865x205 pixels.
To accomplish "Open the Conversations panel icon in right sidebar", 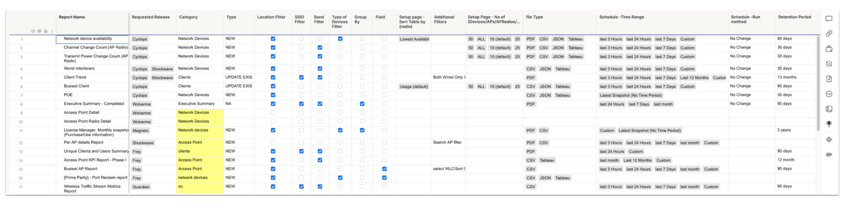I will (x=829, y=19).
